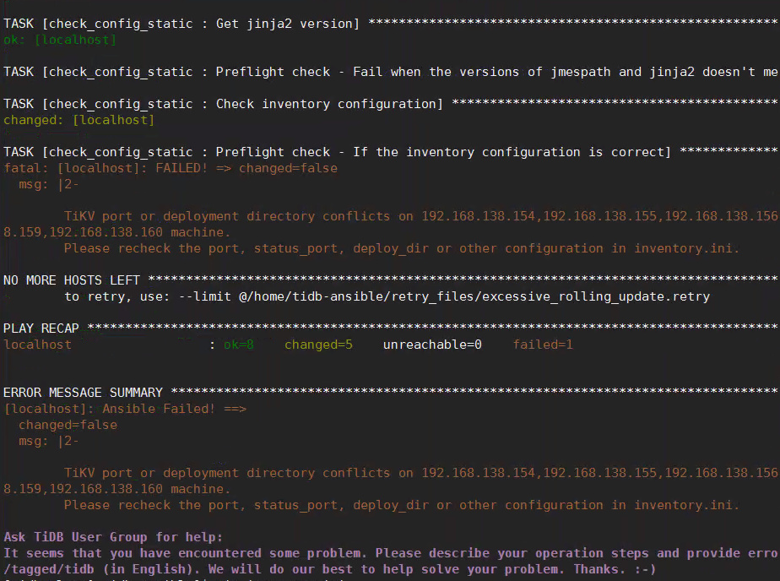This screenshot has height=581, width=780.
Task: Click the first "msg: |2-" line under fatal
Action: [48, 184]
